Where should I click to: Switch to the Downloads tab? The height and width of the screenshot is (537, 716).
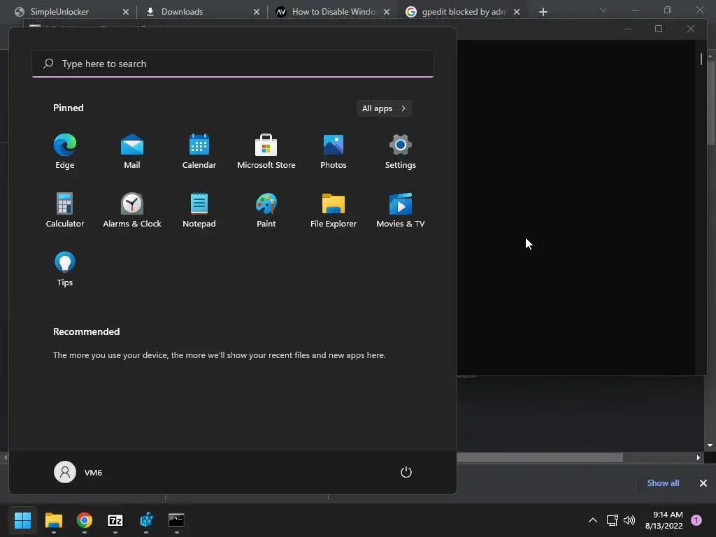[x=182, y=12]
